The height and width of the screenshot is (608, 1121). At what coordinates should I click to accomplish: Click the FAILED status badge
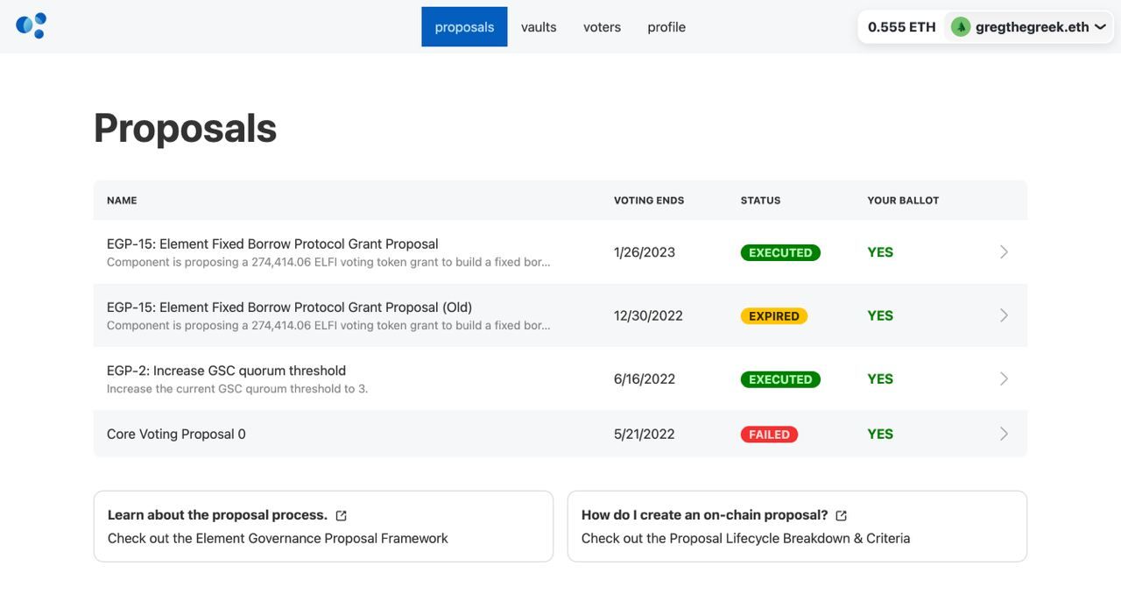(769, 435)
